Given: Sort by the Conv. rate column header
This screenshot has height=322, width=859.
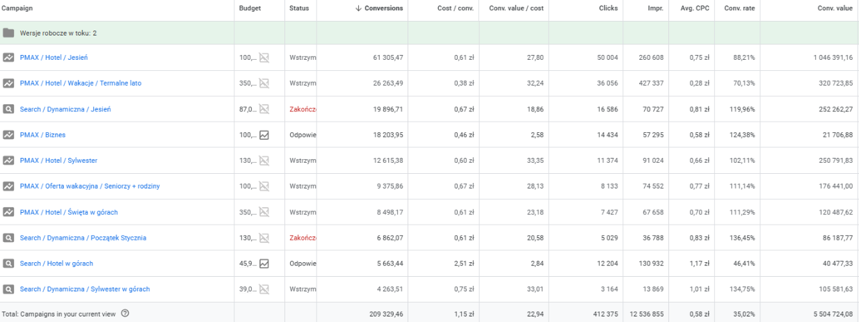Looking at the screenshot, I should (x=739, y=8).
